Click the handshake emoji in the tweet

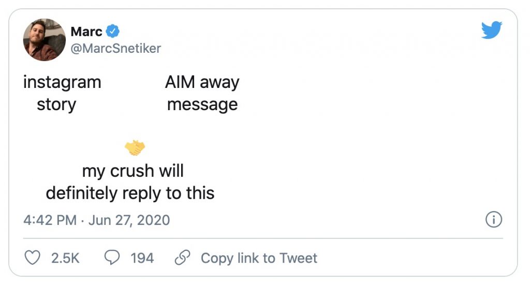tap(135, 148)
